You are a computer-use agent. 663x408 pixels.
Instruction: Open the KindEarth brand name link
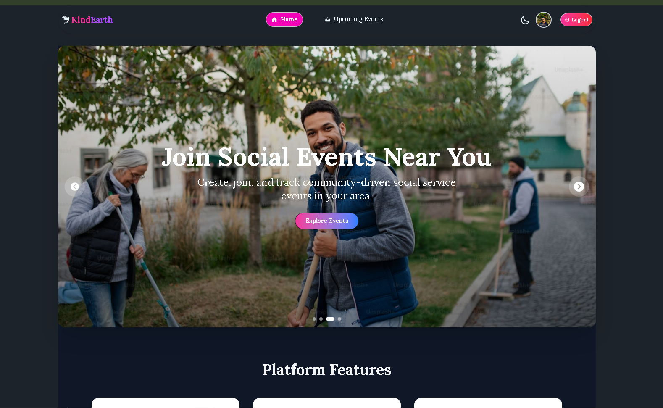click(92, 20)
